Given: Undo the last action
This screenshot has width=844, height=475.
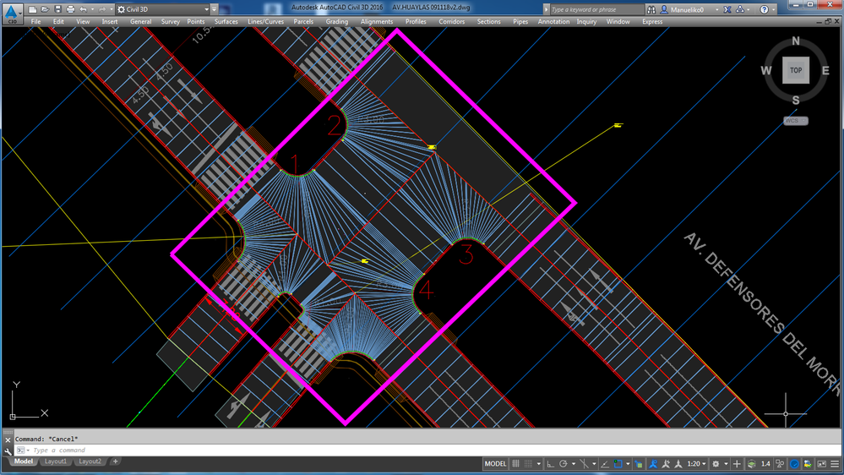Looking at the screenshot, I should point(83,9).
